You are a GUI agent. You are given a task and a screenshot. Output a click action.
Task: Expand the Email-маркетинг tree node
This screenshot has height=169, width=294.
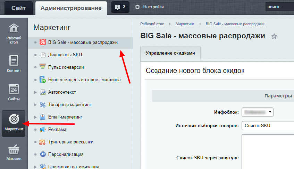pos(35,117)
